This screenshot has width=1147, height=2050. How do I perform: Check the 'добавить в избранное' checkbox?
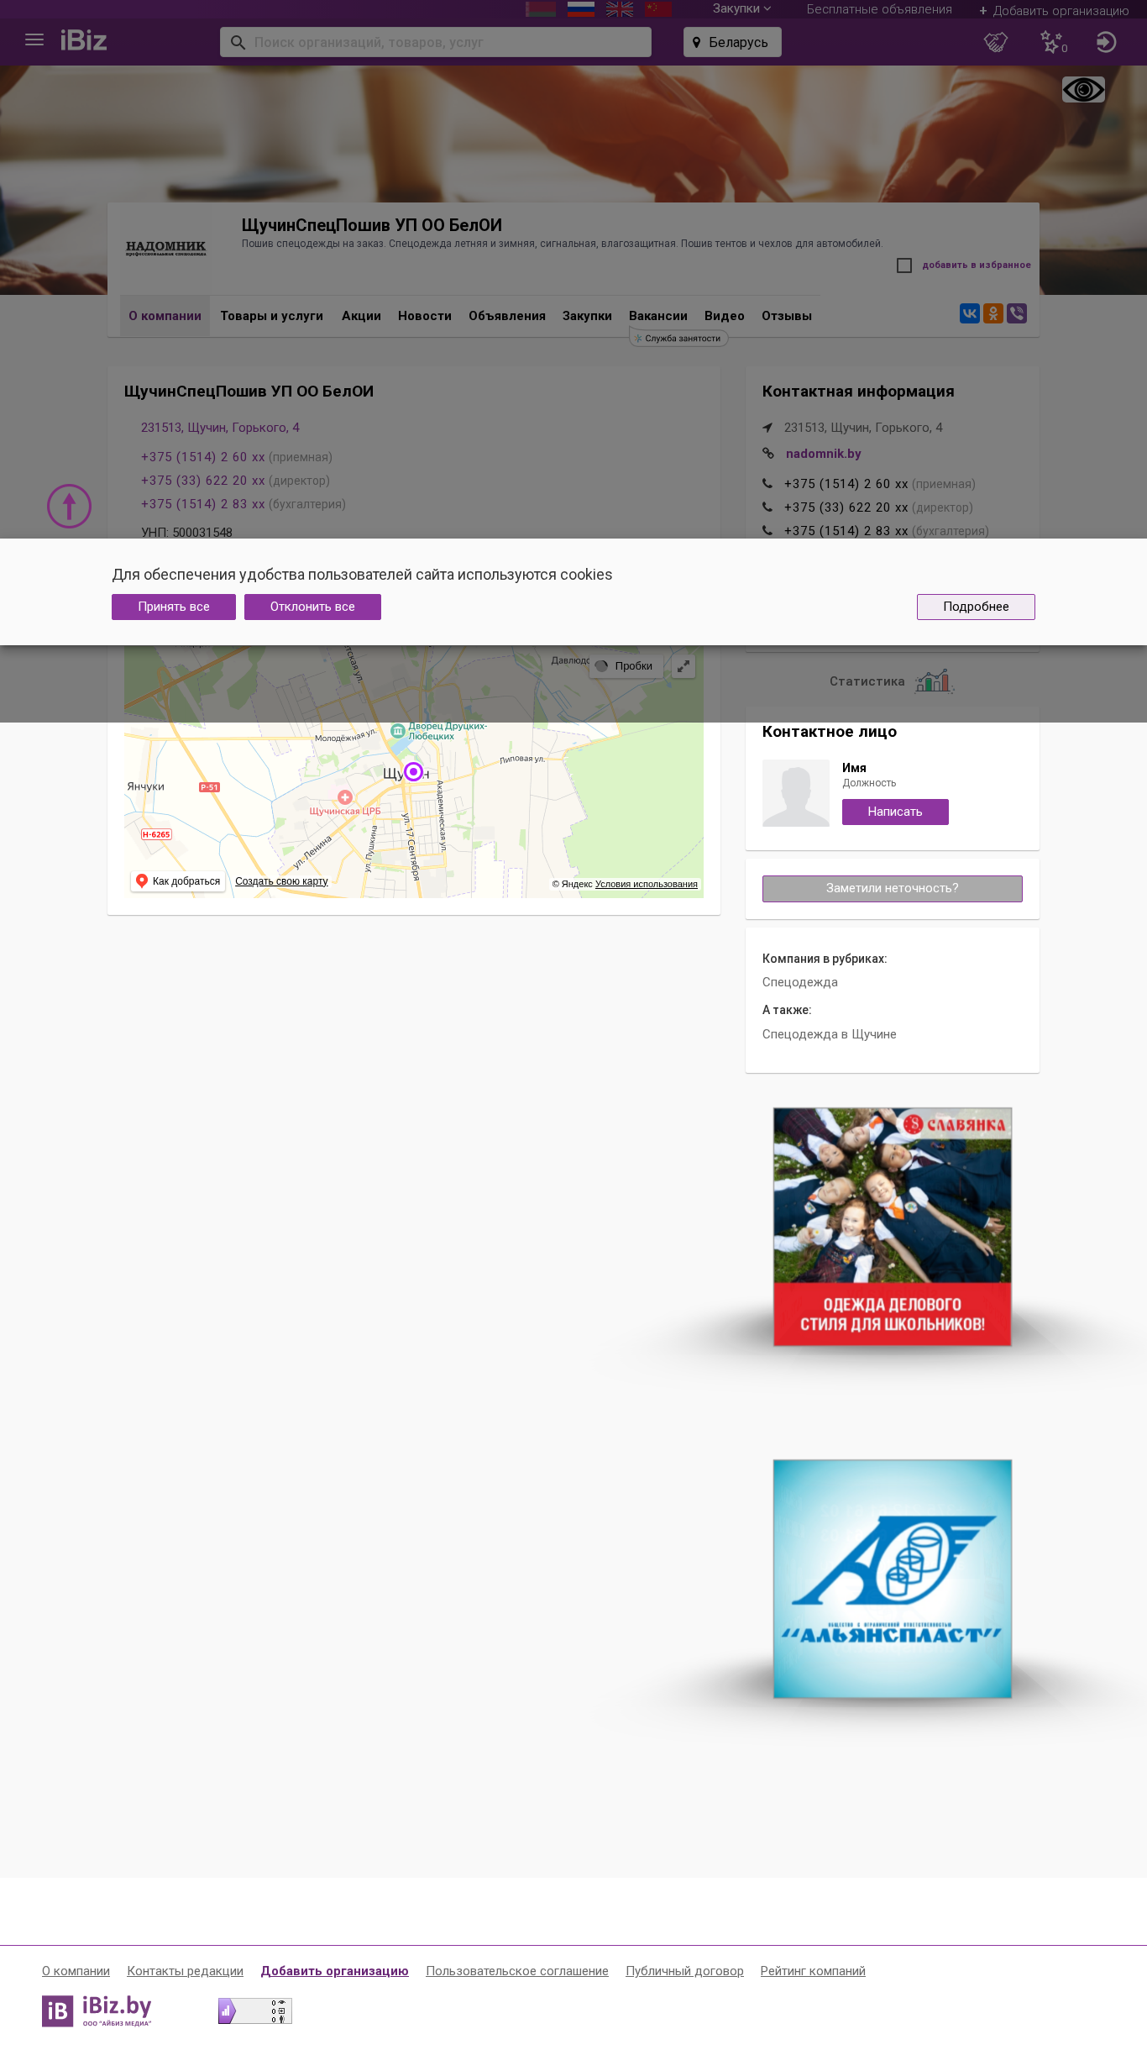click(x=904, y=265)
